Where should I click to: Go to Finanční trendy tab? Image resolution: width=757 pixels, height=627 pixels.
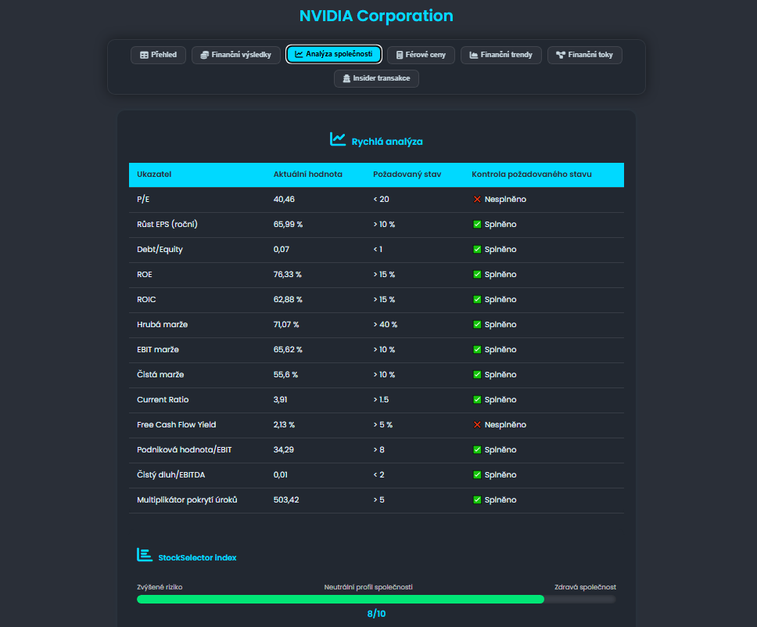(501, 55)
